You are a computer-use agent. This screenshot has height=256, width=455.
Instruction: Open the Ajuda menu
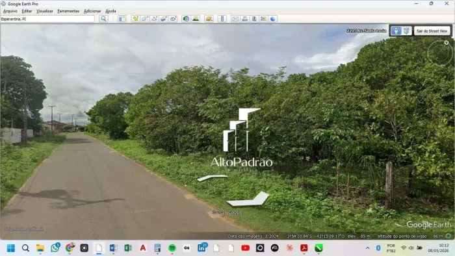(110, 11)
